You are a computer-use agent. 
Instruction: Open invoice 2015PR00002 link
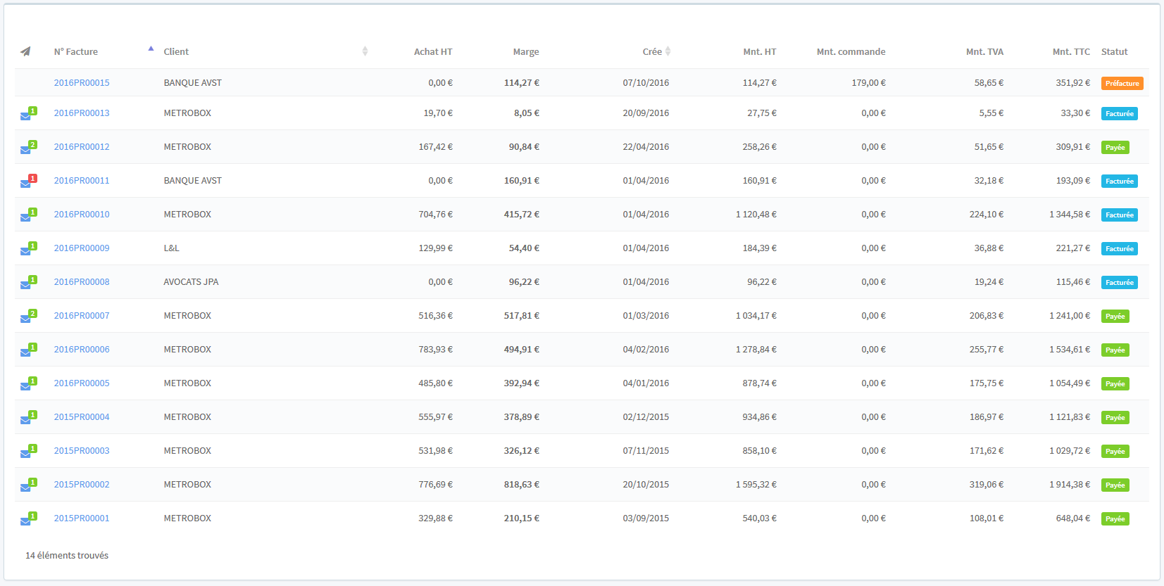click(x=82, y=484)
